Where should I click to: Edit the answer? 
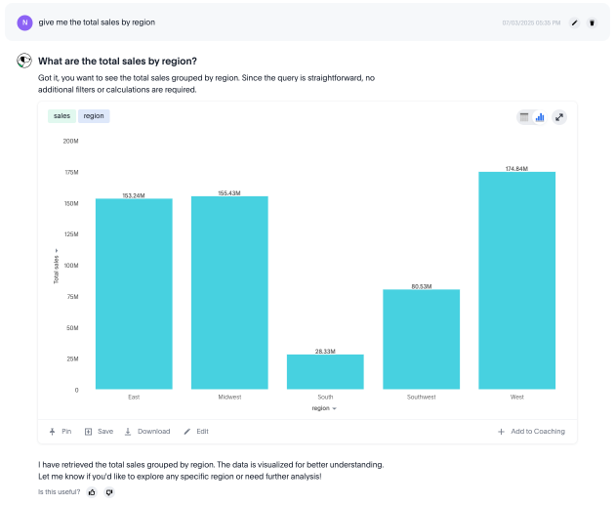tap(196, 431)
